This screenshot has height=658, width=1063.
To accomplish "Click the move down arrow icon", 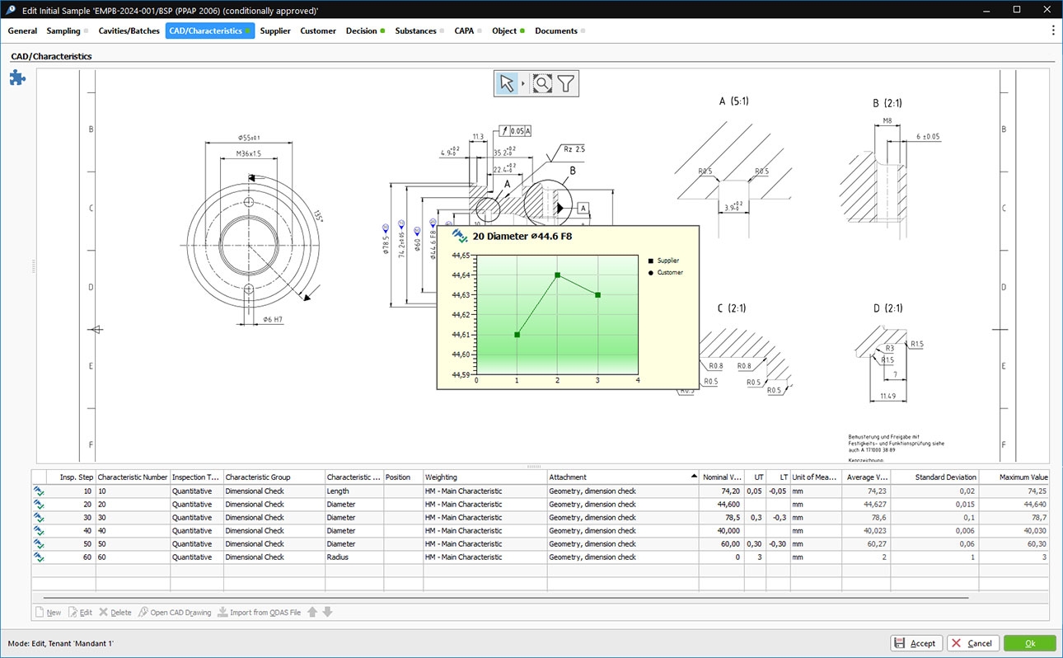I will (327, 613).
